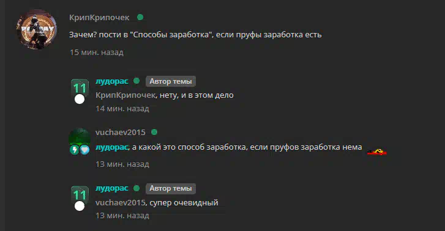This screenshot has height=231, width=445.
Task: Click the lying smiley emoji after 'нема'
Action: click(377, 152)
